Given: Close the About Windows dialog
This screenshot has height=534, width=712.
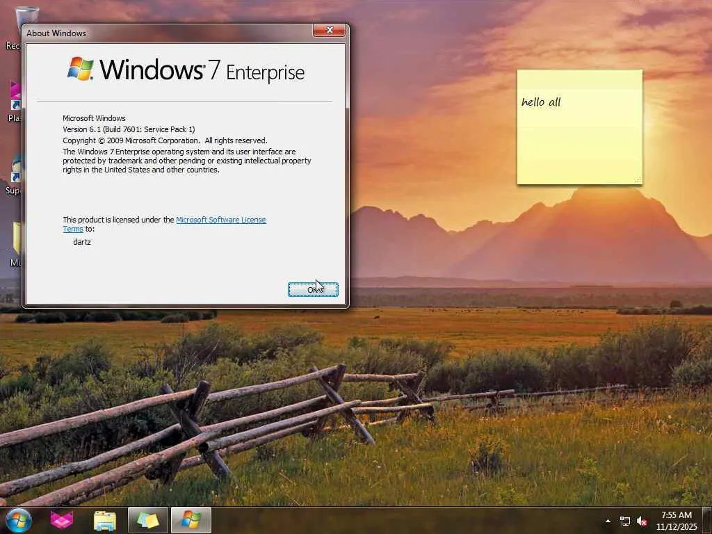Looking at the screenshot, I should tap(329, 31).
